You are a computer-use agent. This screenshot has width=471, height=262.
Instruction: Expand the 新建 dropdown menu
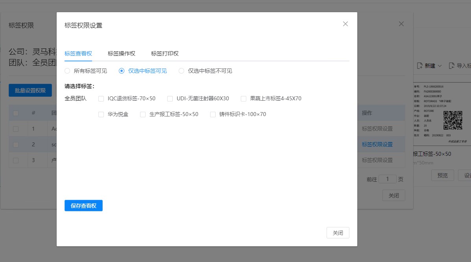[430, 66]
